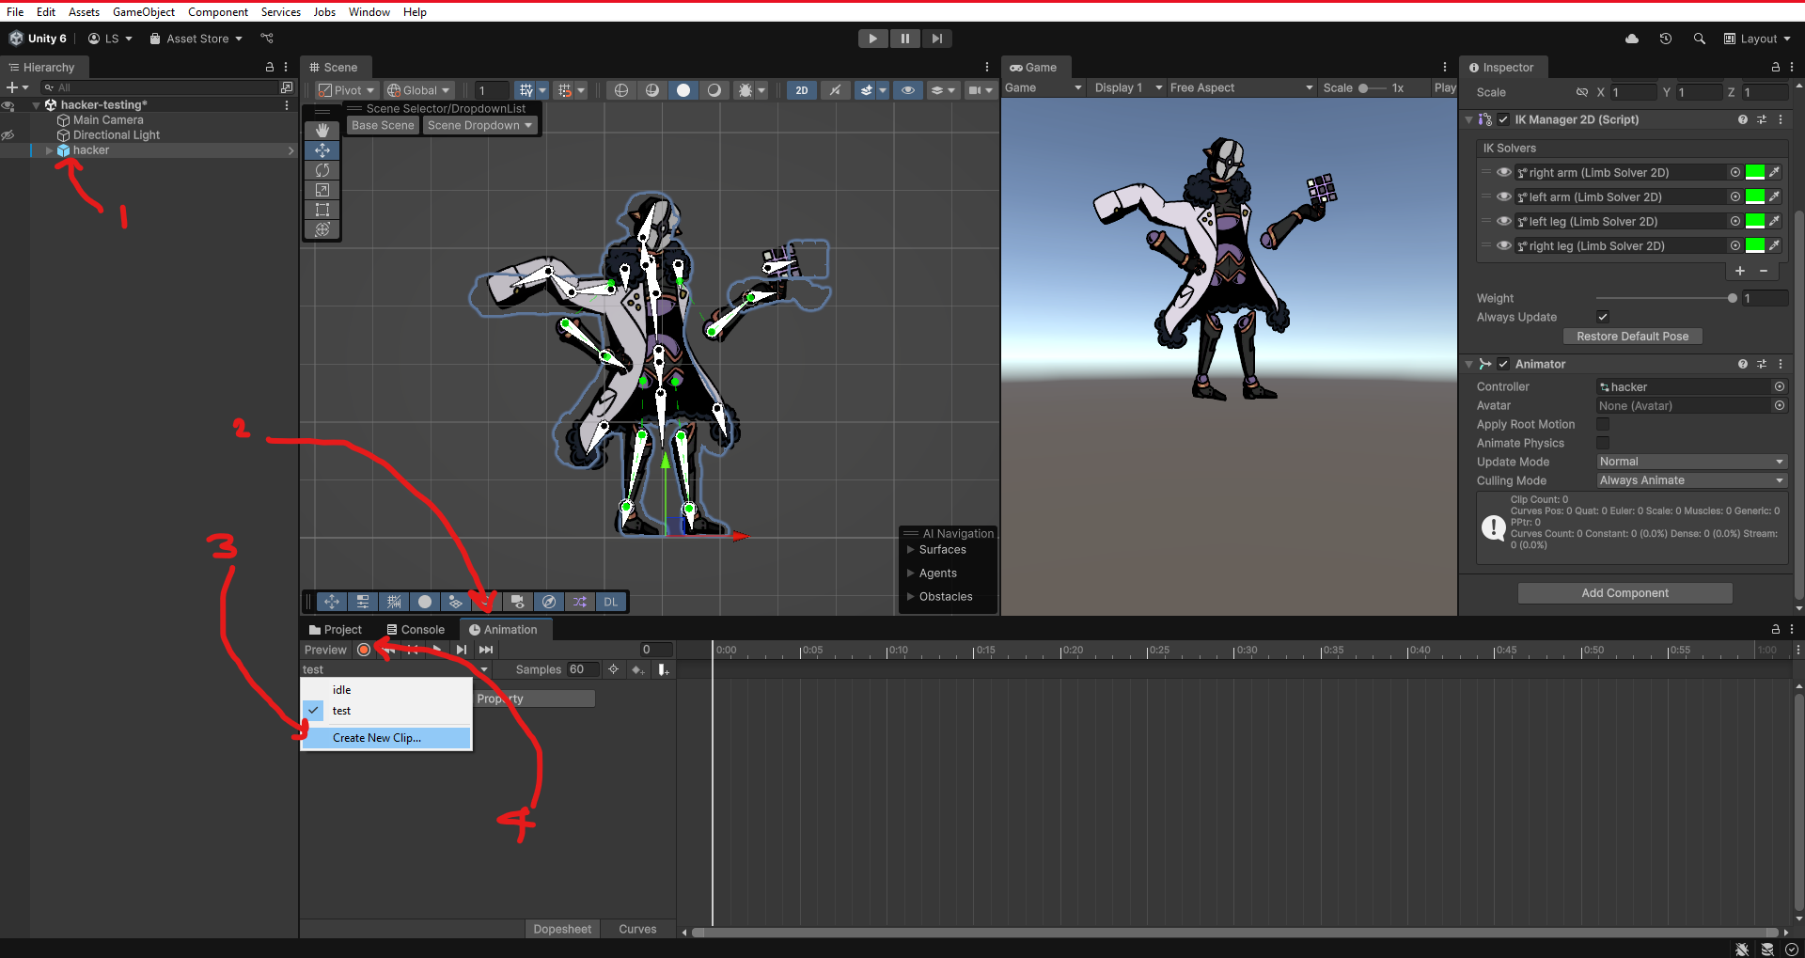This screenshot has height=958, width=1805.
Task: Toggle the 2D scene view mode
Action: (801, 90)
